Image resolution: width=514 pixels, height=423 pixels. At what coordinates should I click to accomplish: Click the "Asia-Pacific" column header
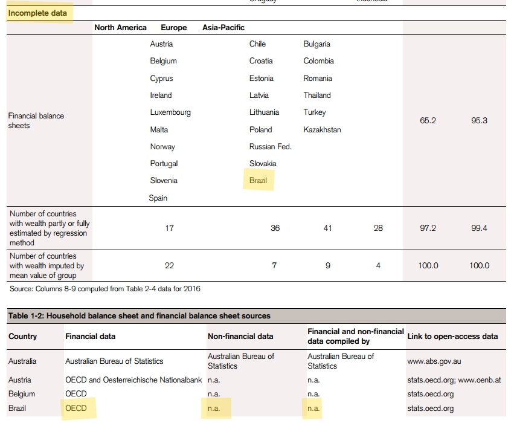coord(223,28)
